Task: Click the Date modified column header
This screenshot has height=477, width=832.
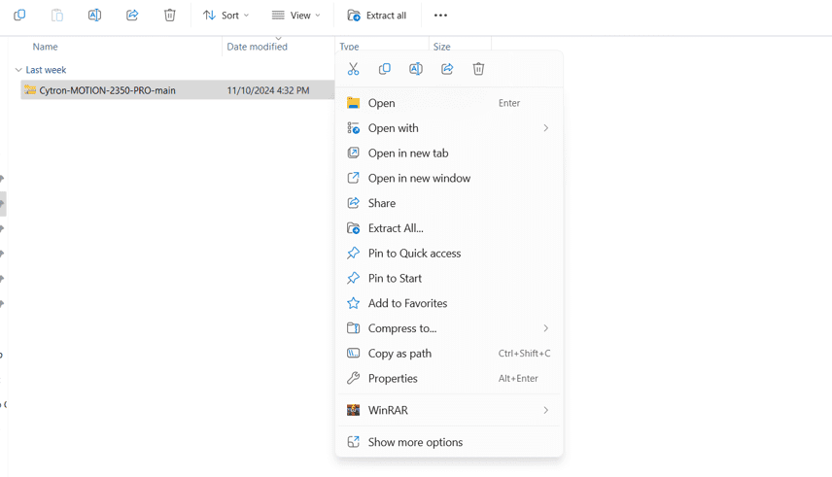Action: pyautogui.click(x=257, y=47)
